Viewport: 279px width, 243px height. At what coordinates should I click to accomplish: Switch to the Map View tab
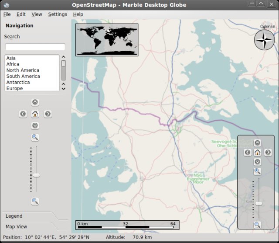[17, 226]
